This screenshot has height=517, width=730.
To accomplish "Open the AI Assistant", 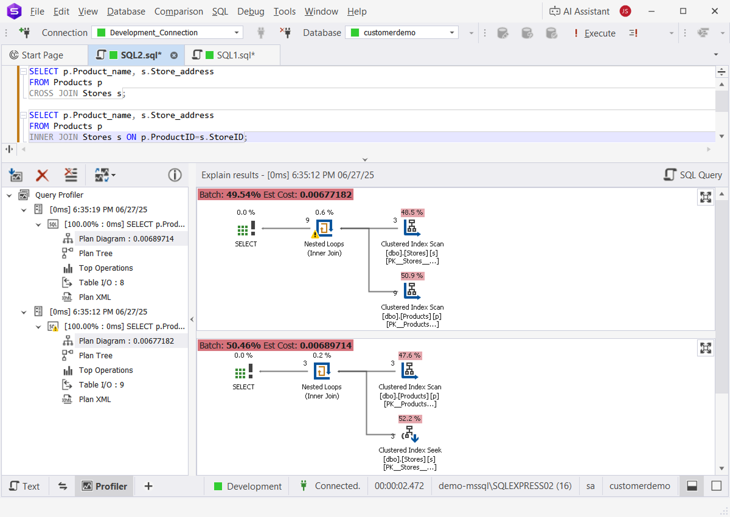I will pyautogui.click(x=579, y=12).
